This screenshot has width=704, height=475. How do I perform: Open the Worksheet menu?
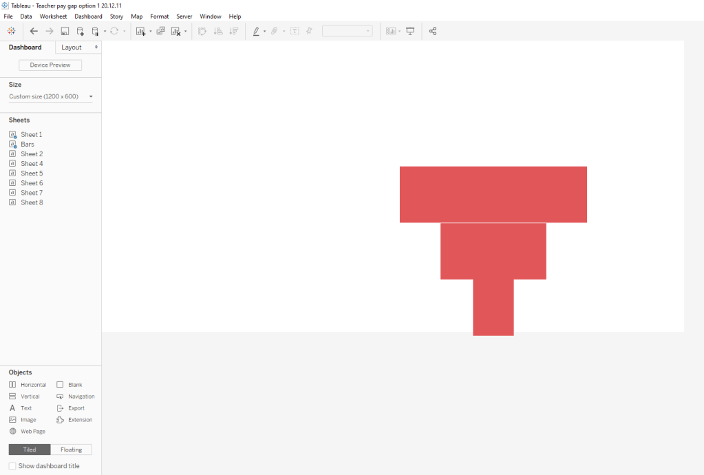click(x=53, y=16)
